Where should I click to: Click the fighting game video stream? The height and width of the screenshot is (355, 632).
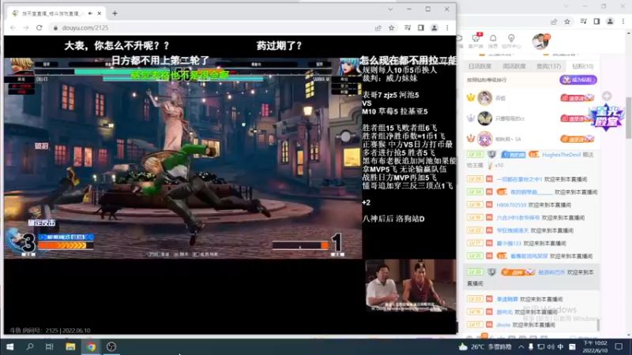coord(183,159)
